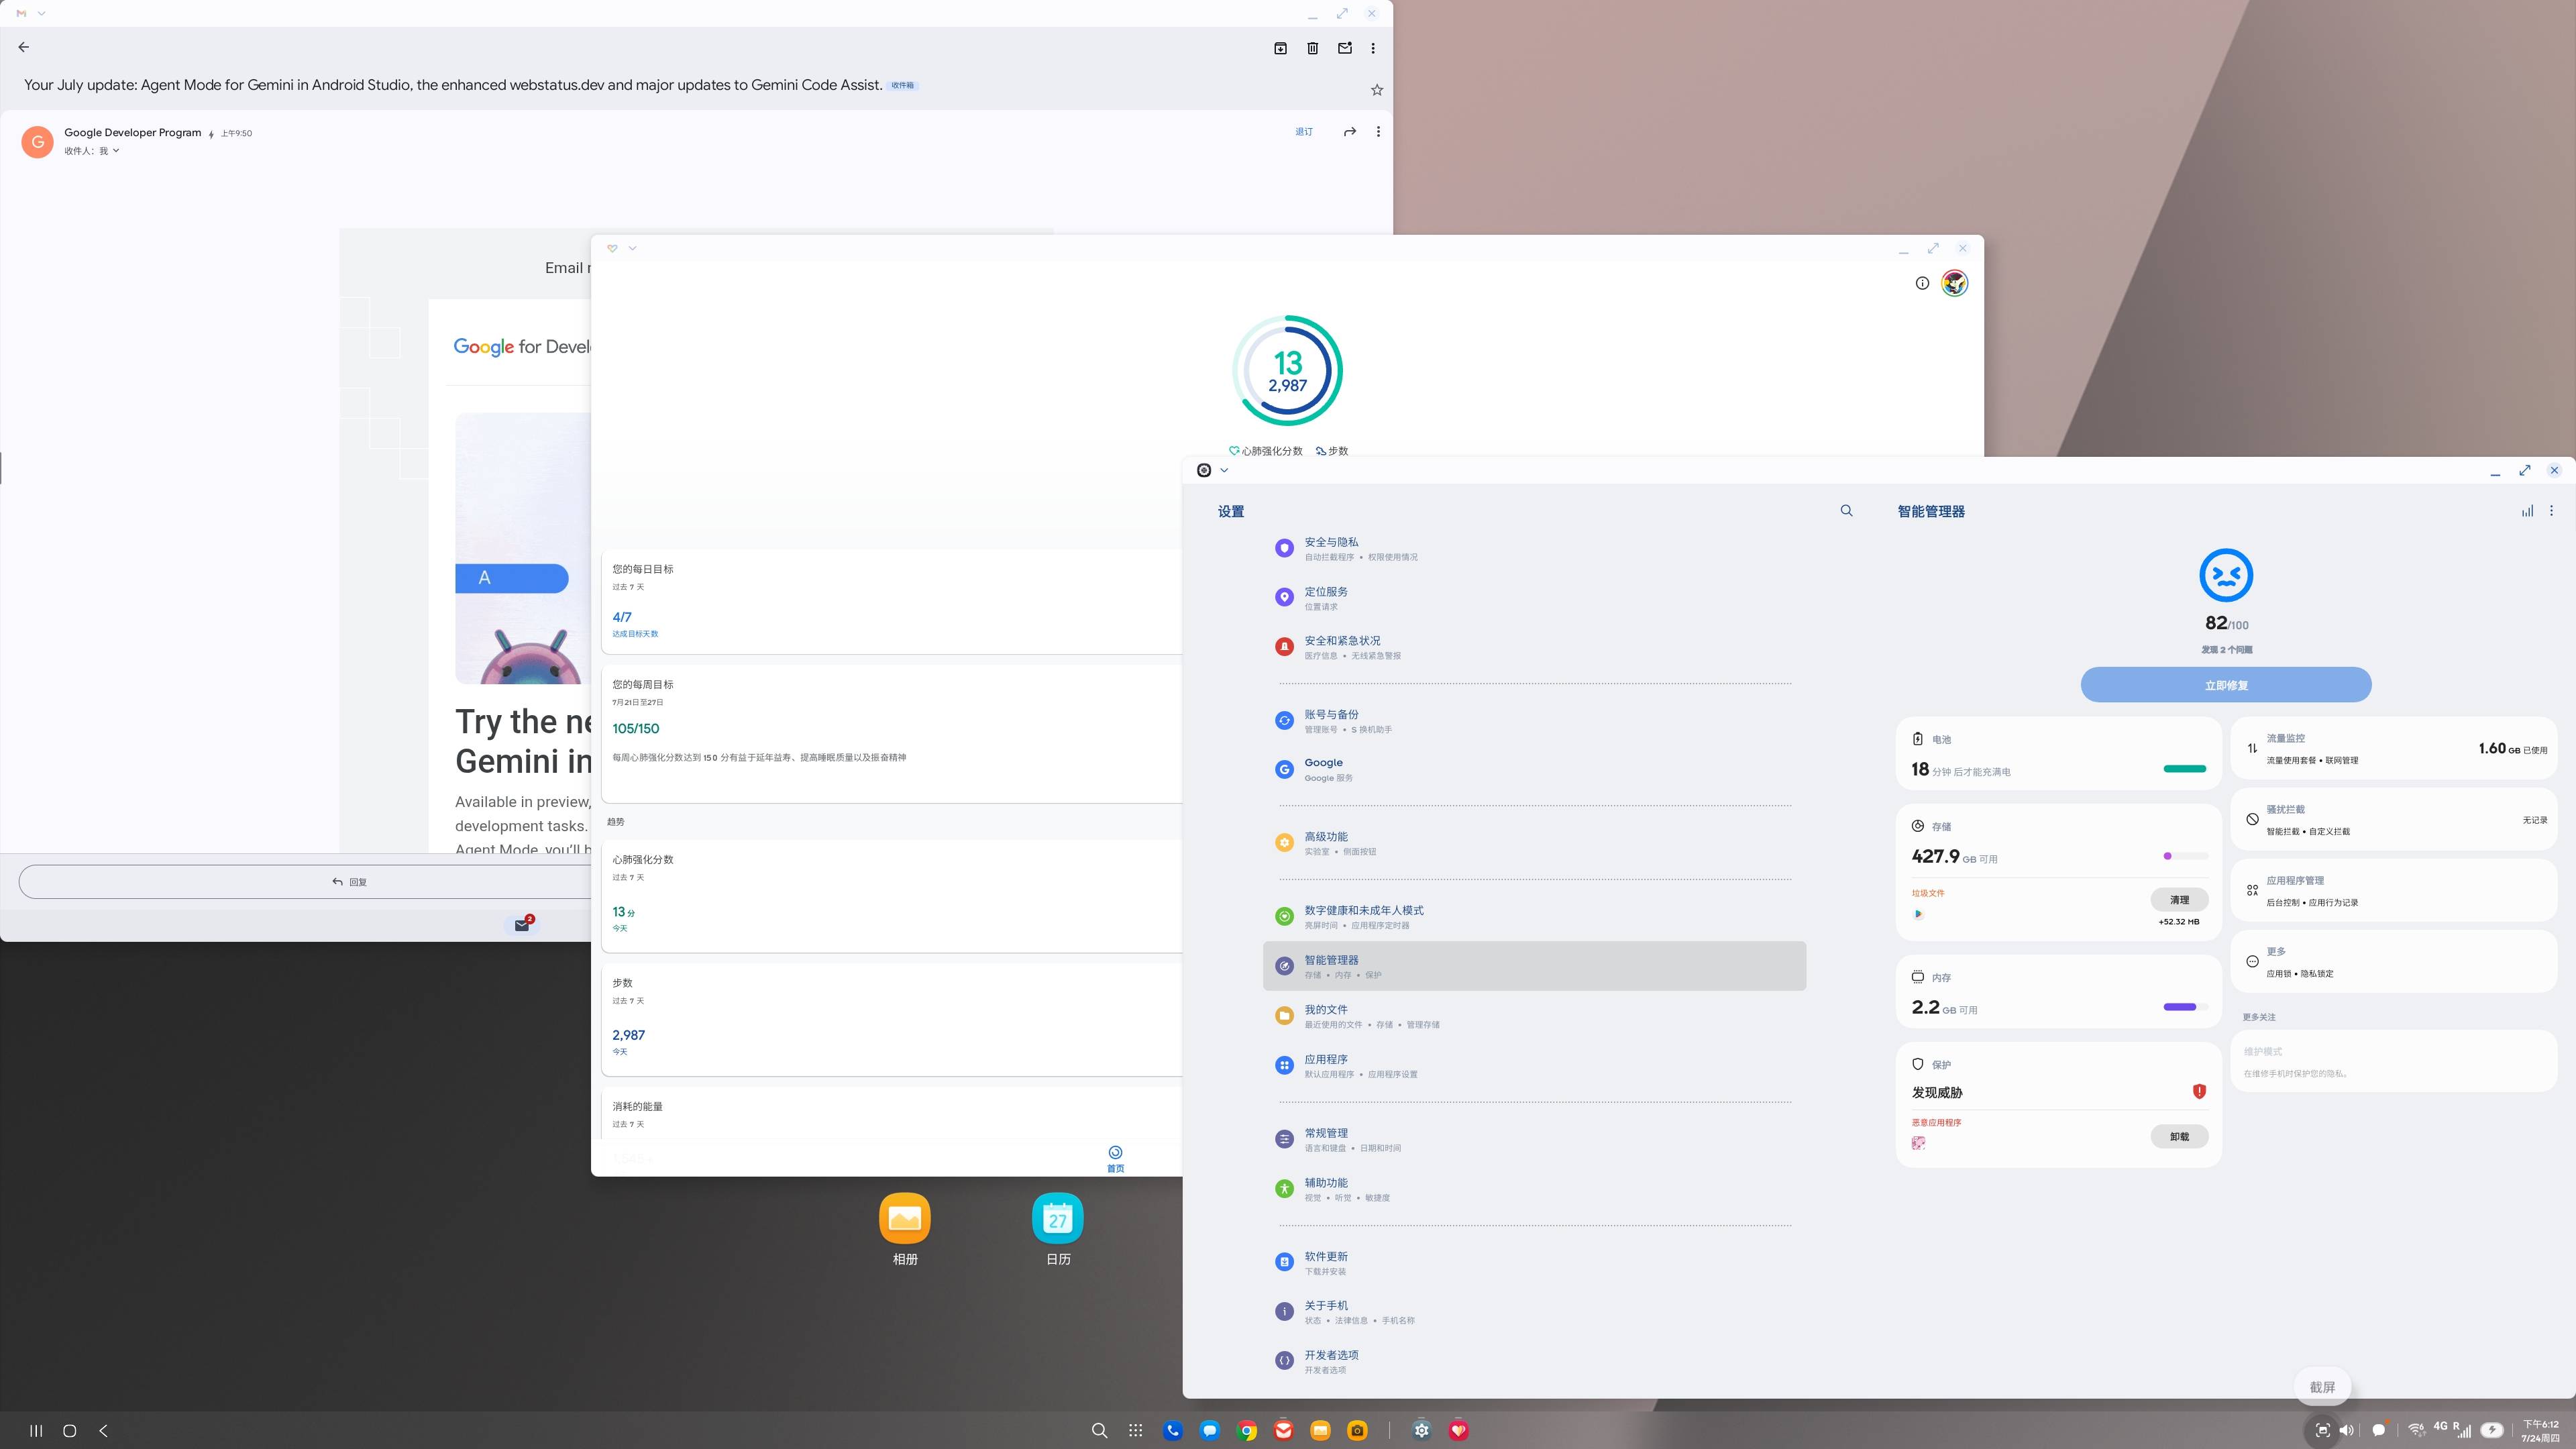Select the 首页 home tab in Health
The height and width of the screenshot is (1449, 2576).
1115,1159
